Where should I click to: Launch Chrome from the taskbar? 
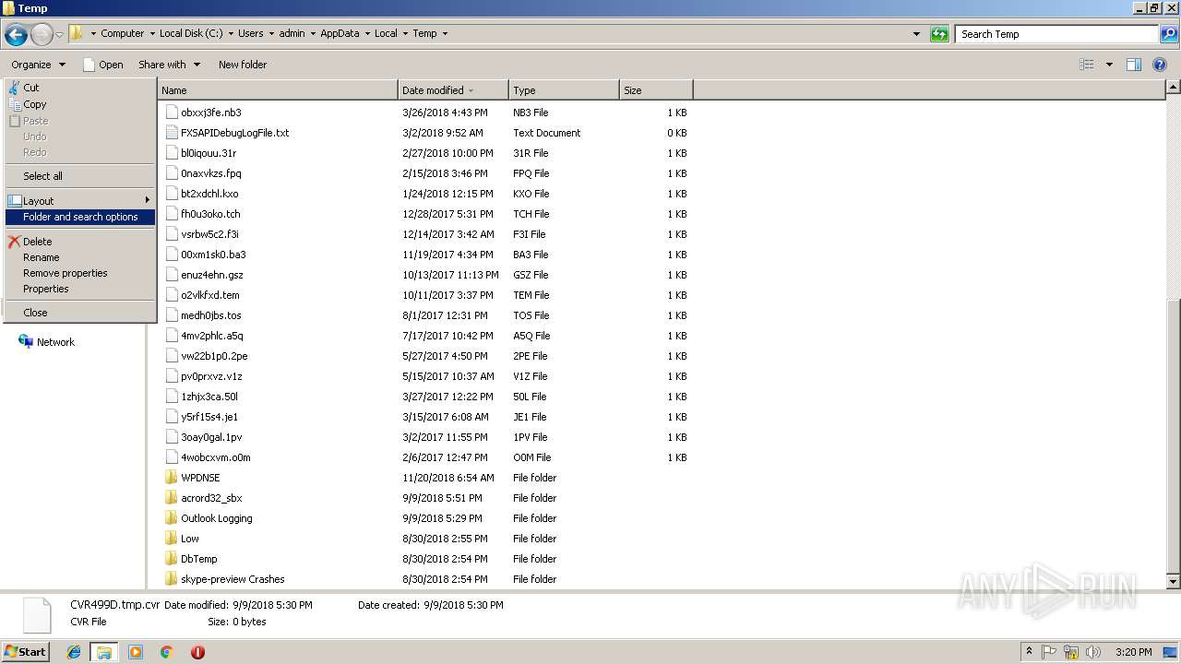click(x=167, y=652)
